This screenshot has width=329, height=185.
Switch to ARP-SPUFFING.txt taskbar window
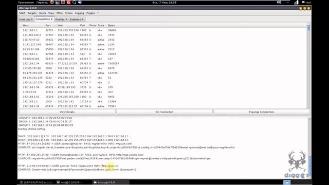[36, 182]
